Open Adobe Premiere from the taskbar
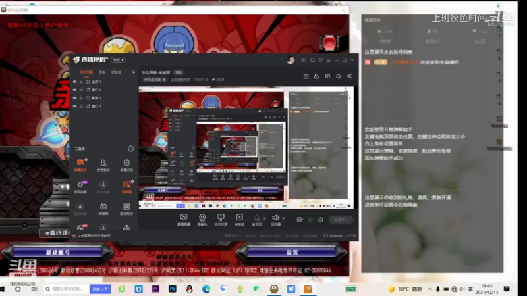527x296 pixels. click(x=155, y=289)
